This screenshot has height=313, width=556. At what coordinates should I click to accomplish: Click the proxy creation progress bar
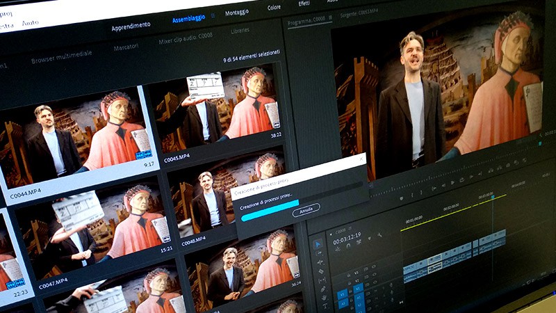(x=302, y=202)
